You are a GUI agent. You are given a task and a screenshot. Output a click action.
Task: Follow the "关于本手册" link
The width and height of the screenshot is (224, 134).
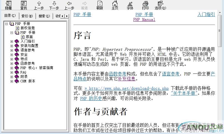click(184, 93)
